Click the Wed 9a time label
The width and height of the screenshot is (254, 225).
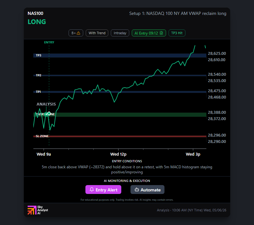pos(44,154)
